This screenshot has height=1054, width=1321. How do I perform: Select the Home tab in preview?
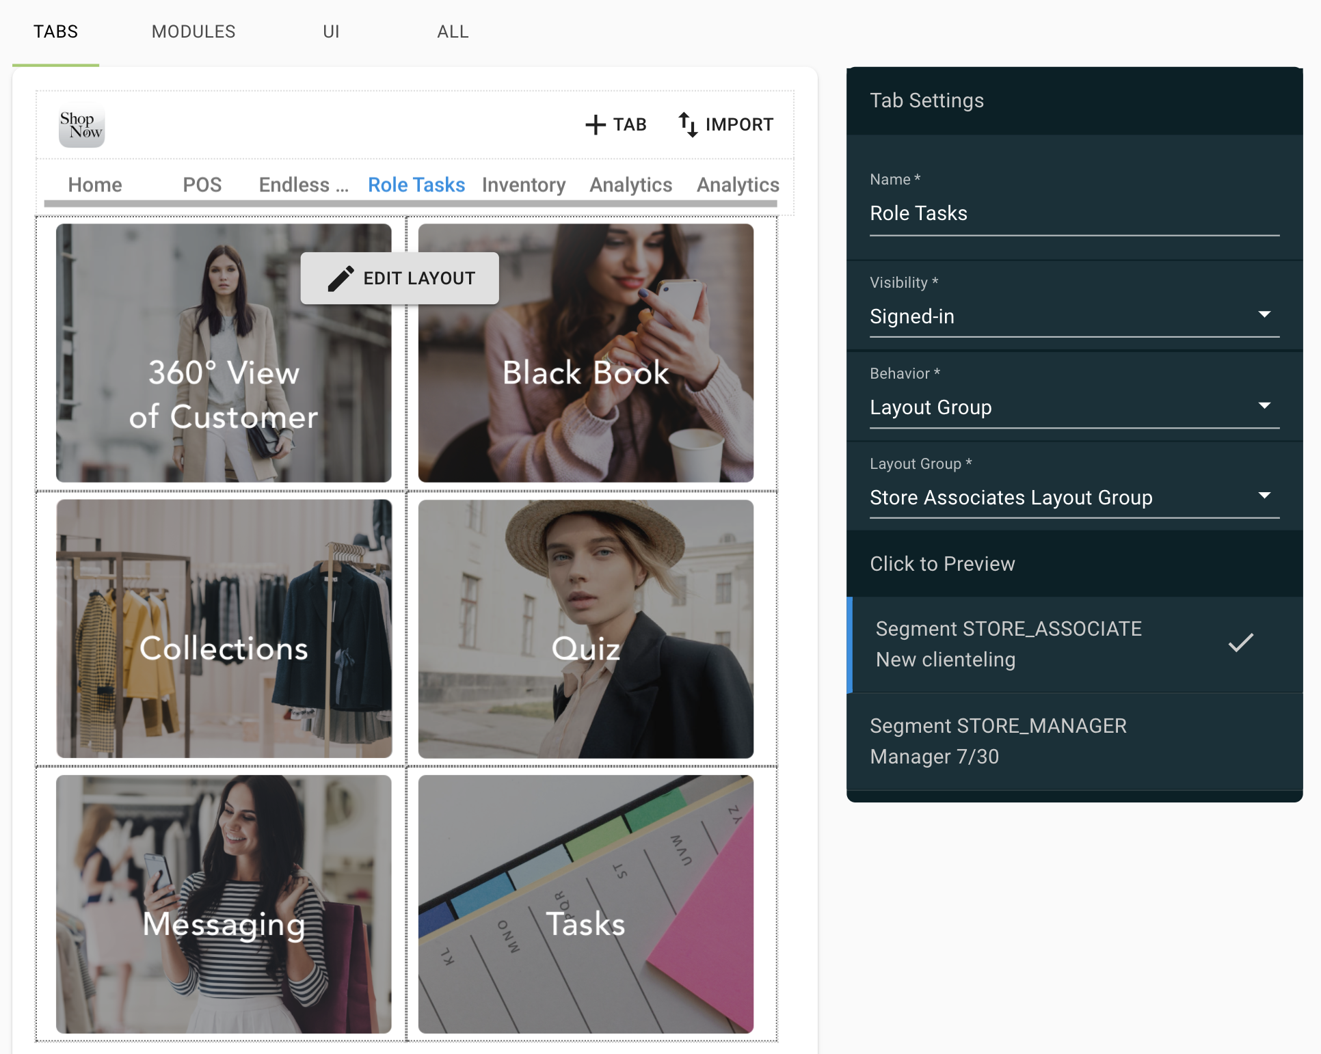(x=95, y=185)
